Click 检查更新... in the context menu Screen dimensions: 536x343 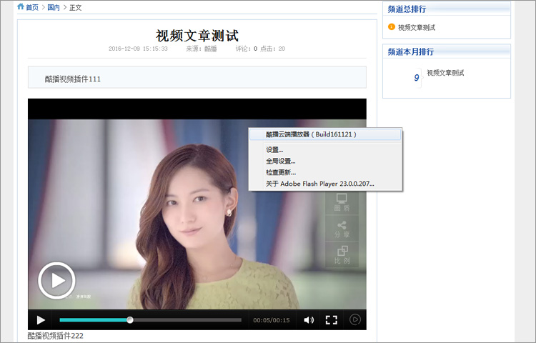[280, 172]
